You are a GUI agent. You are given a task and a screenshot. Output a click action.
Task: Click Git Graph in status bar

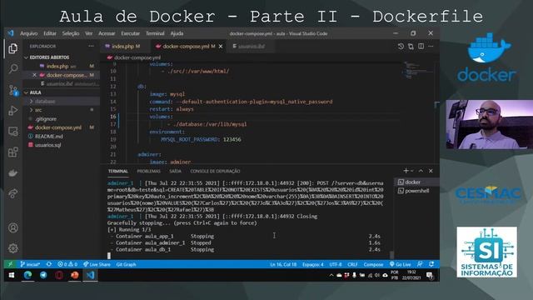[x=126, y=264]
